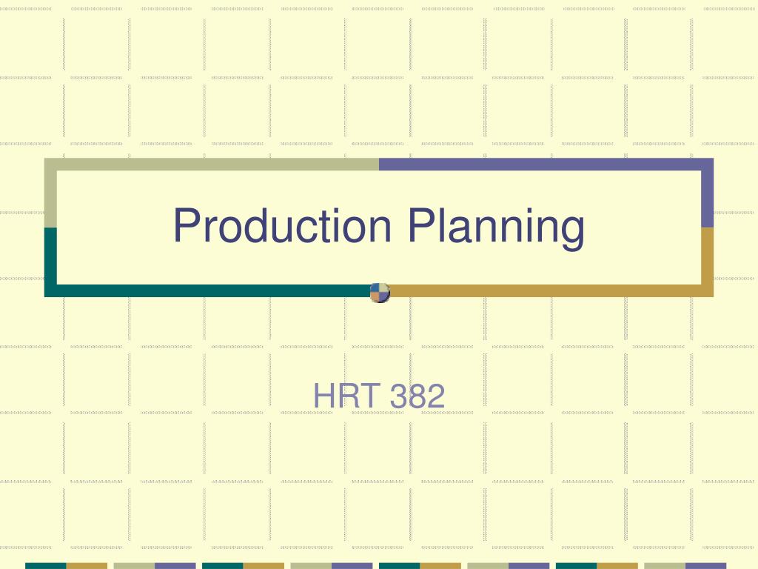
Task: Click the letters "HRT" in the subtitle
Action: (x=346, y=396)
